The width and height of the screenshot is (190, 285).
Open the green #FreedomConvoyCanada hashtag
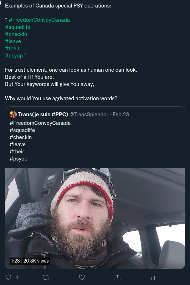[39, 20]
